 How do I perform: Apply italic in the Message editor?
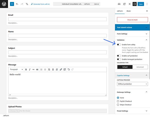[30, 69]
